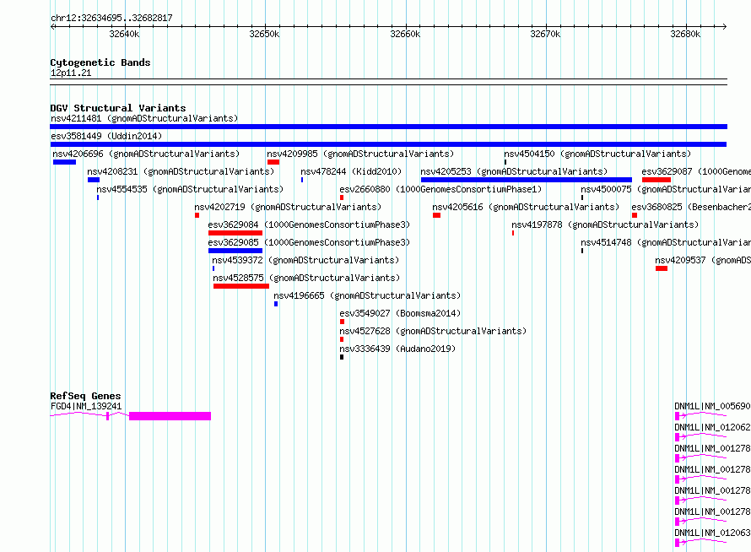Open the FGD4|NM_139241 gene label
The width and height of the screenshot is (751, 552).
pyautogui.click(x=86, y=406)
